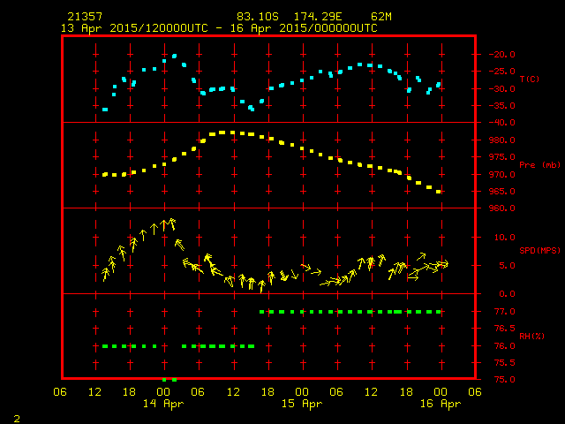Select the 965.0 pressure tick label

click(504, 192)
